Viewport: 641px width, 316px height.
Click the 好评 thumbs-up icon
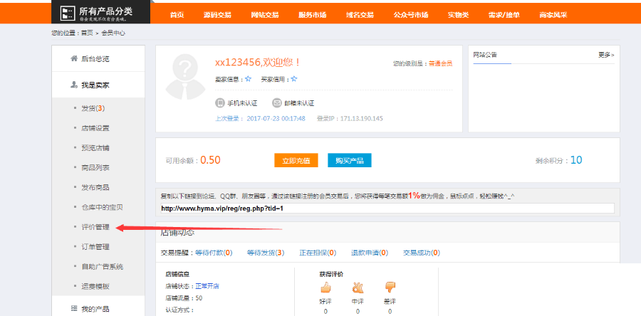[x=325, y=288]
